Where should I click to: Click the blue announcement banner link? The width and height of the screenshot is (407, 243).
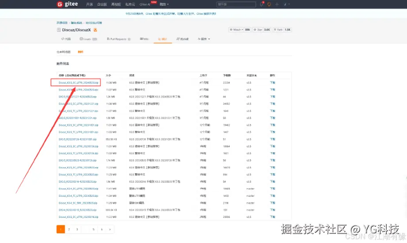pyautogui.click(x=171, y=14)
